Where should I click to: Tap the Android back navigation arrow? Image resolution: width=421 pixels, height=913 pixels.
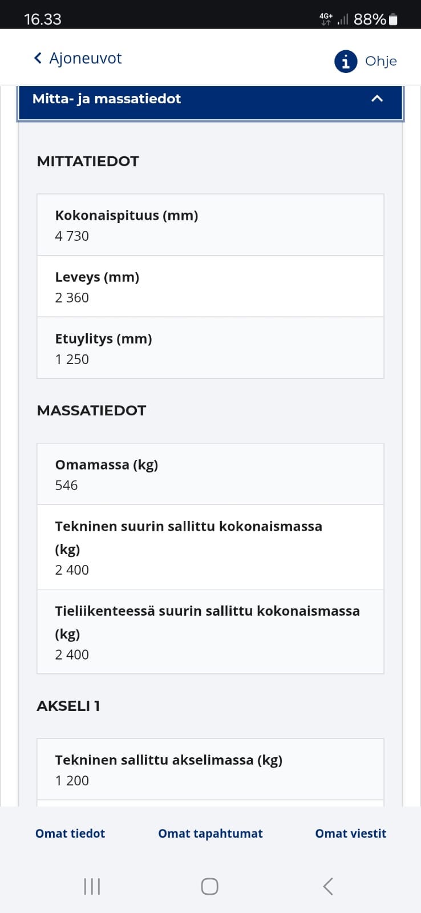tap(327, 886)
